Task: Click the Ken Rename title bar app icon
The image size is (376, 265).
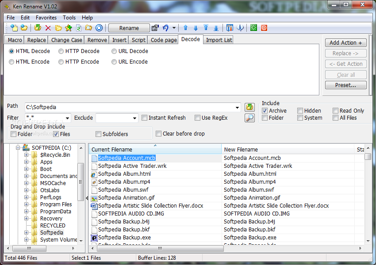Action: 7,7
